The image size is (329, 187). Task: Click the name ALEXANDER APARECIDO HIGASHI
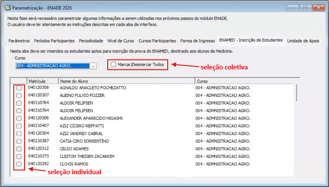[91, 118]
